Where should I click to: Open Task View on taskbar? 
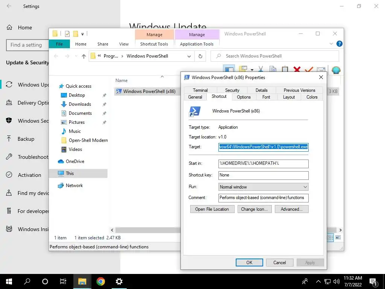63,281
